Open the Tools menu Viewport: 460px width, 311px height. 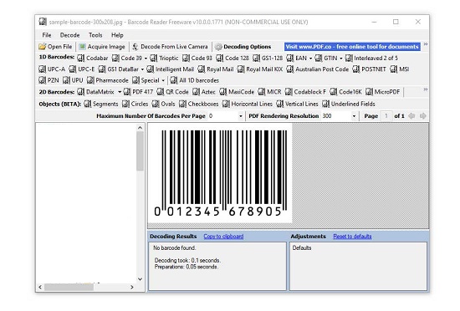pos(95,35)
